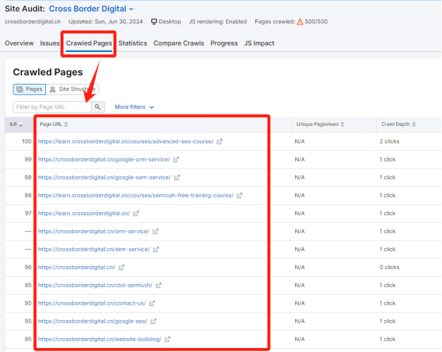Open external link icon for advanced-seo-course URL

[220, 142]
